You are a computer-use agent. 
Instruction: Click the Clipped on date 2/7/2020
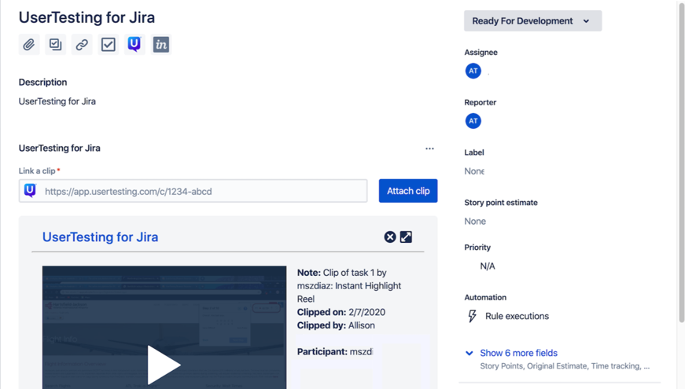(367, 312)
